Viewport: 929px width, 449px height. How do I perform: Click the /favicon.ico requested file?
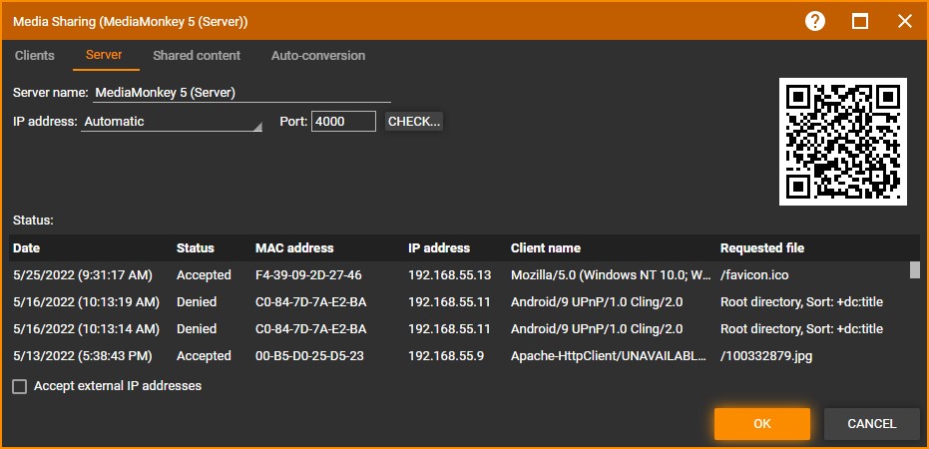coord(754,275)
